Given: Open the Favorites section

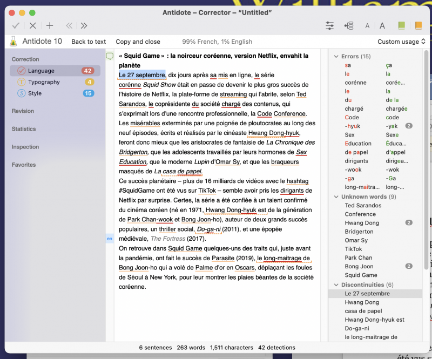Looking at the screenshot, I should click(x=24, y=165).
